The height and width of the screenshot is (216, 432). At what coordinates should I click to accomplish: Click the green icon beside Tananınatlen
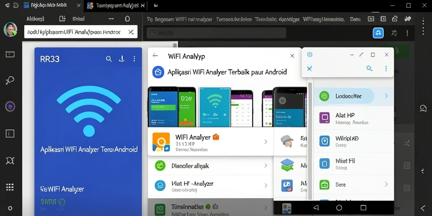[160, 209]
